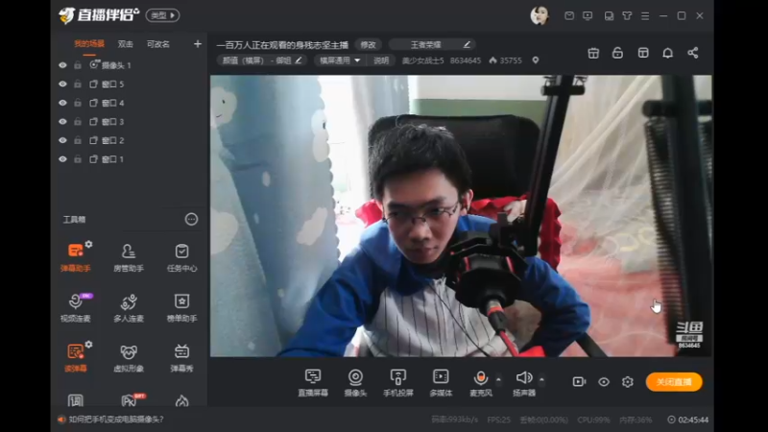Open the 虚拟形象 tool
Image resolution: width=768 pixels, height=432 pixels.
tap(129, 357)
